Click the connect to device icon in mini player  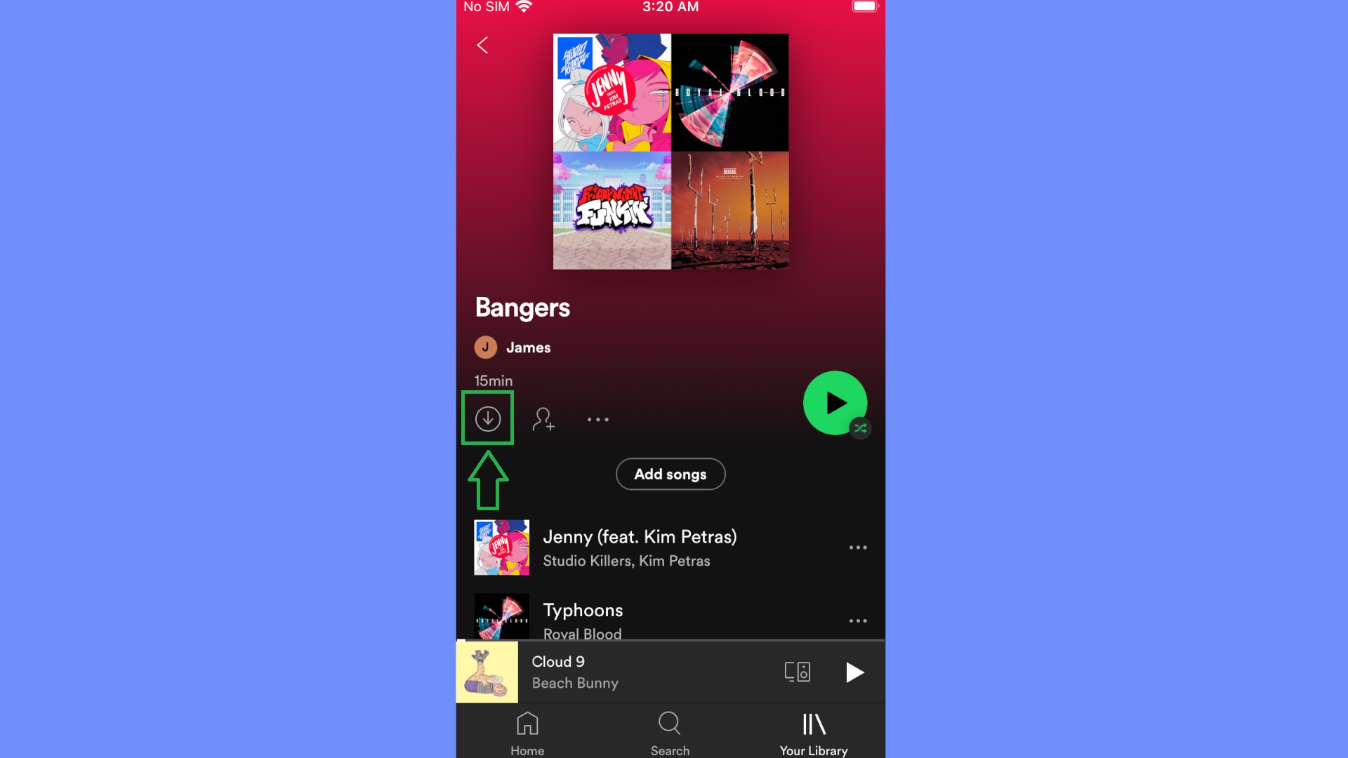coord(797,671)
